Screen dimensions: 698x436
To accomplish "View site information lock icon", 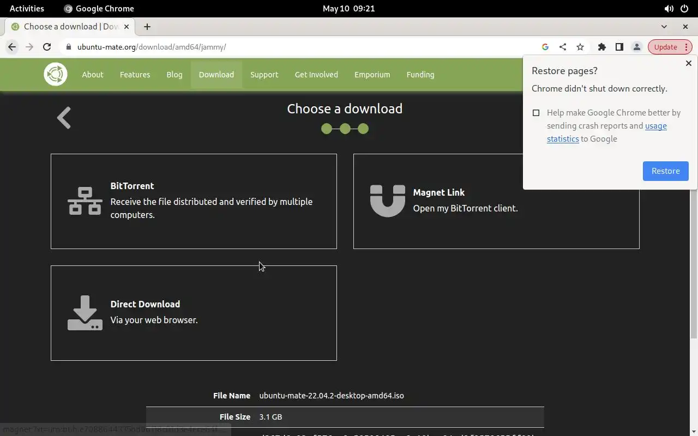I will (69, 47).
